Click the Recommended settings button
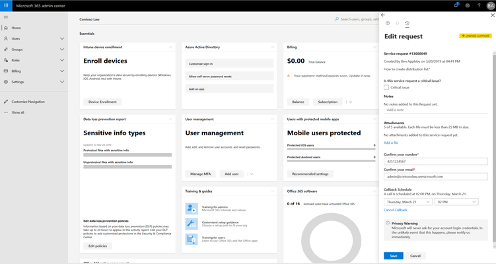Viewport: 496px width, 264px height. (310, 174)
